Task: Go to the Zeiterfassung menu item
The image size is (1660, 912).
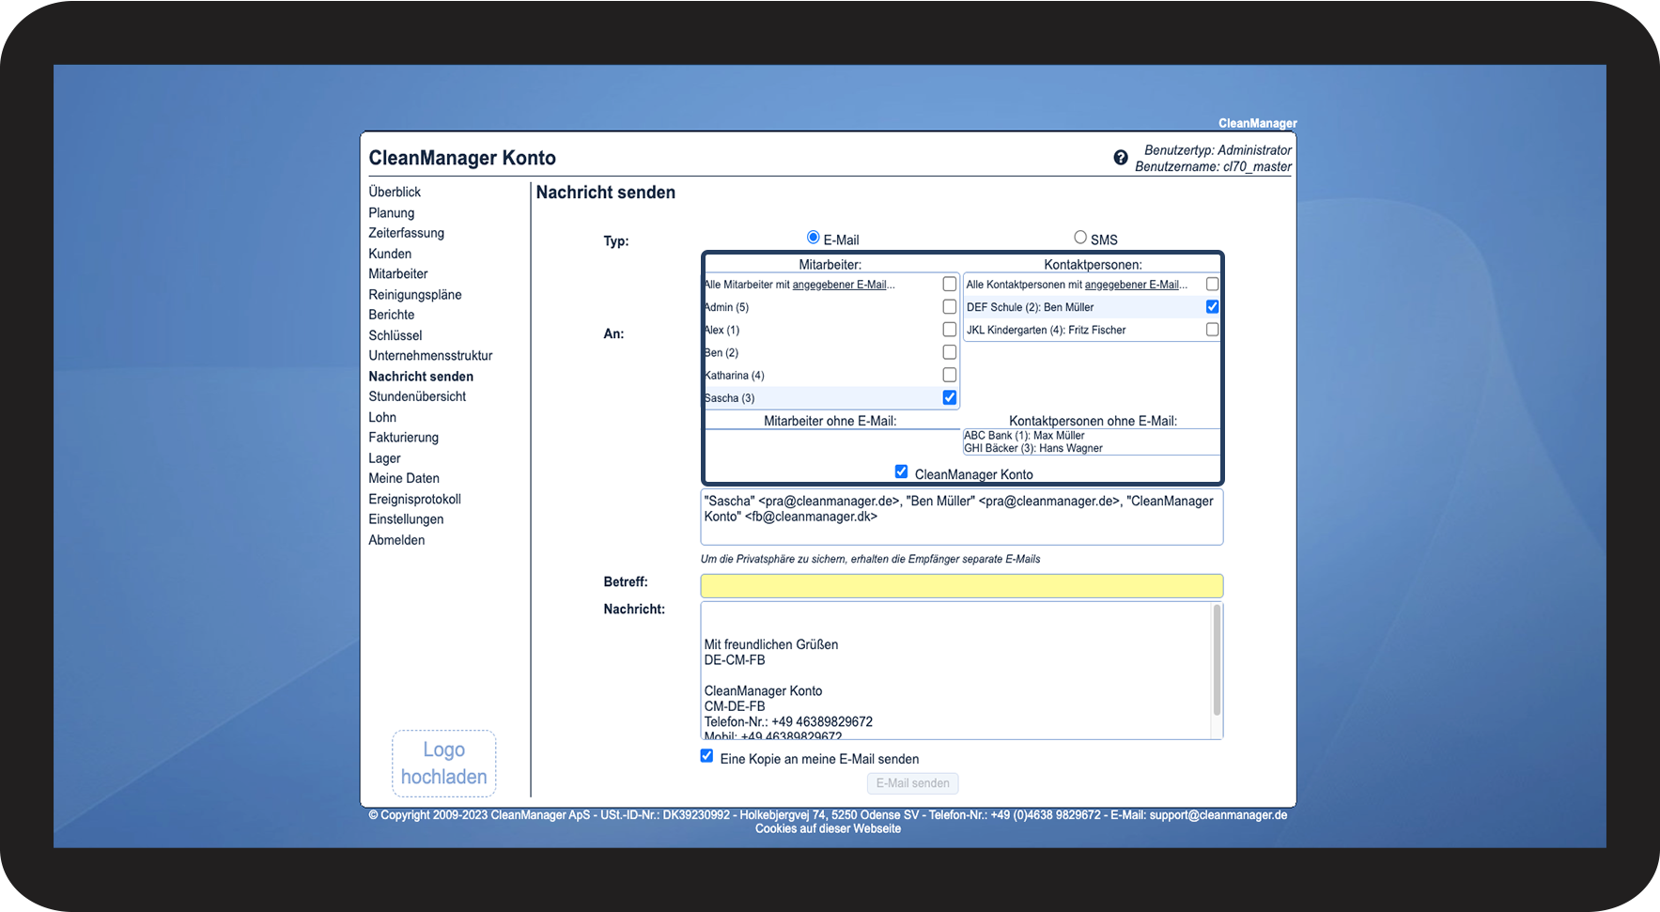Action: coord(406,233)
